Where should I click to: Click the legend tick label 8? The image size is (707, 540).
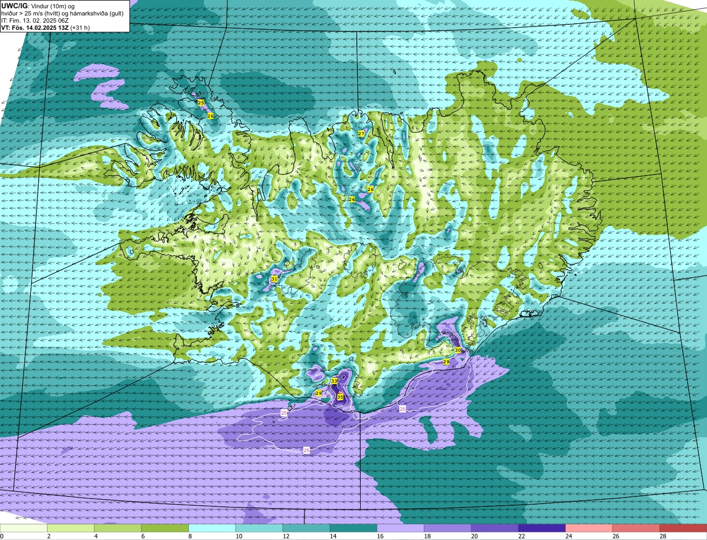pyautogui.click(x=189, y=536)
